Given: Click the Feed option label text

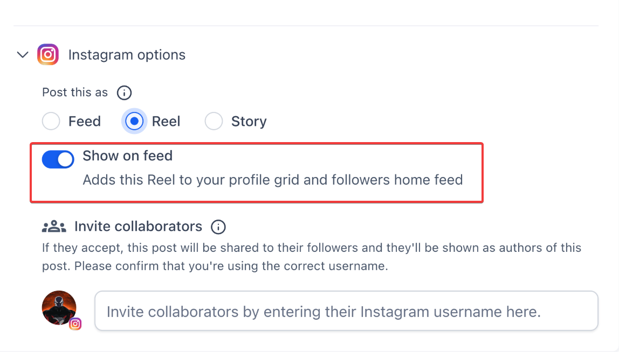Looking at the screenshot, I should pyautogui.click(x=85, y=122).
